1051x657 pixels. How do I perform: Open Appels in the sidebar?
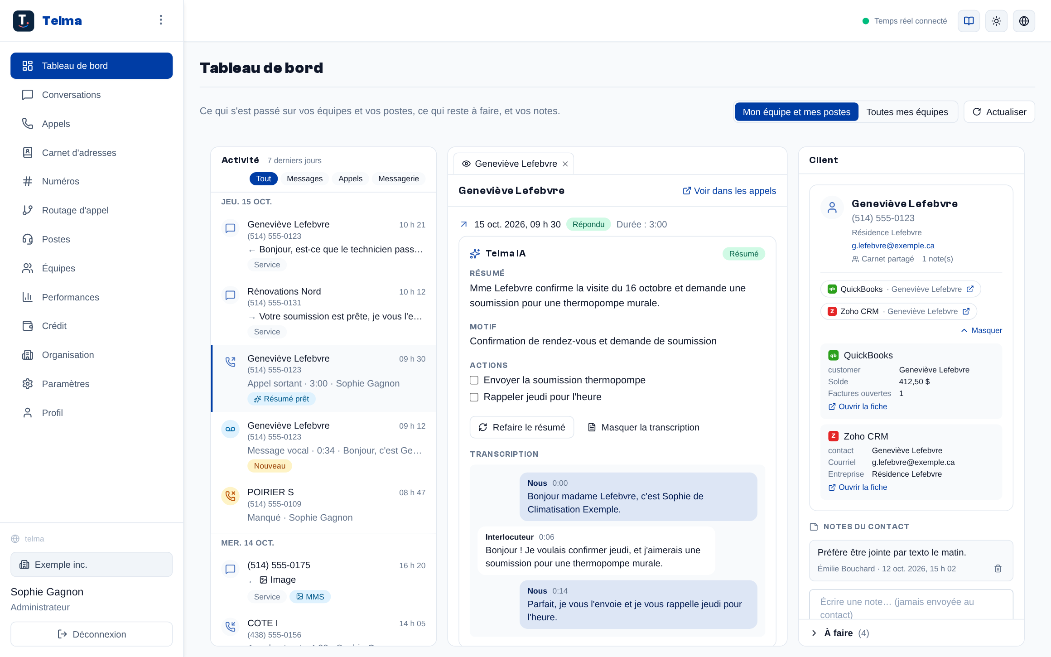click(x=92, y=124)
